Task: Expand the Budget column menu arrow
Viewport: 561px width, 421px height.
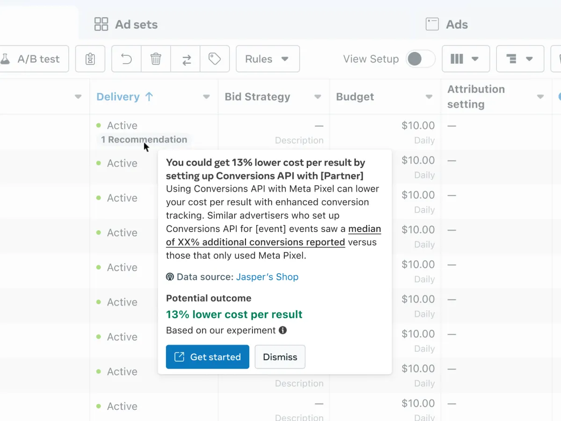Action: pos(429,97)
